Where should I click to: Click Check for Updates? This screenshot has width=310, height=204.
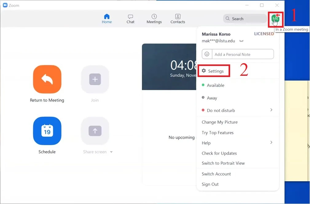219,153
